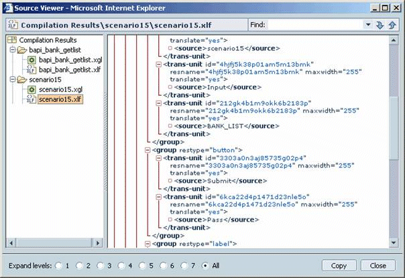Set expand levels to 4
Image resolution: width=405 pixels, height=278 pixels.
click(x=121, y=266)
